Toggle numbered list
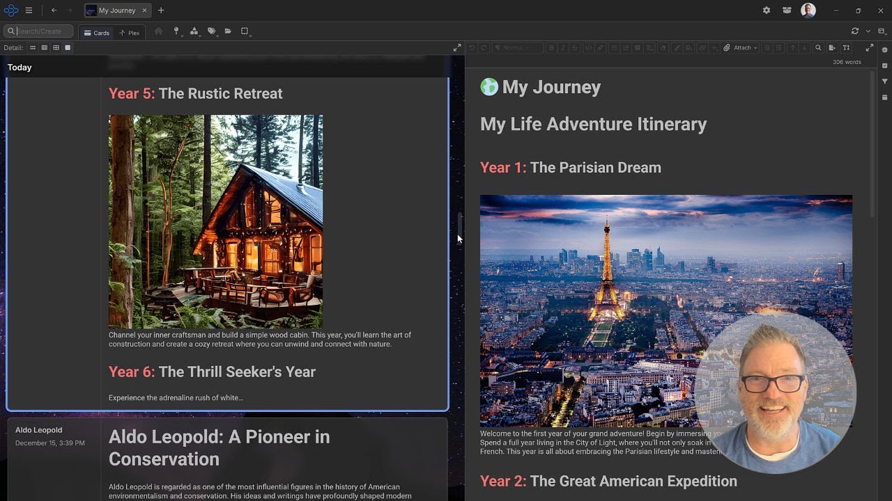Viewport: 892px width, 501px height. [x=626, y=48]
